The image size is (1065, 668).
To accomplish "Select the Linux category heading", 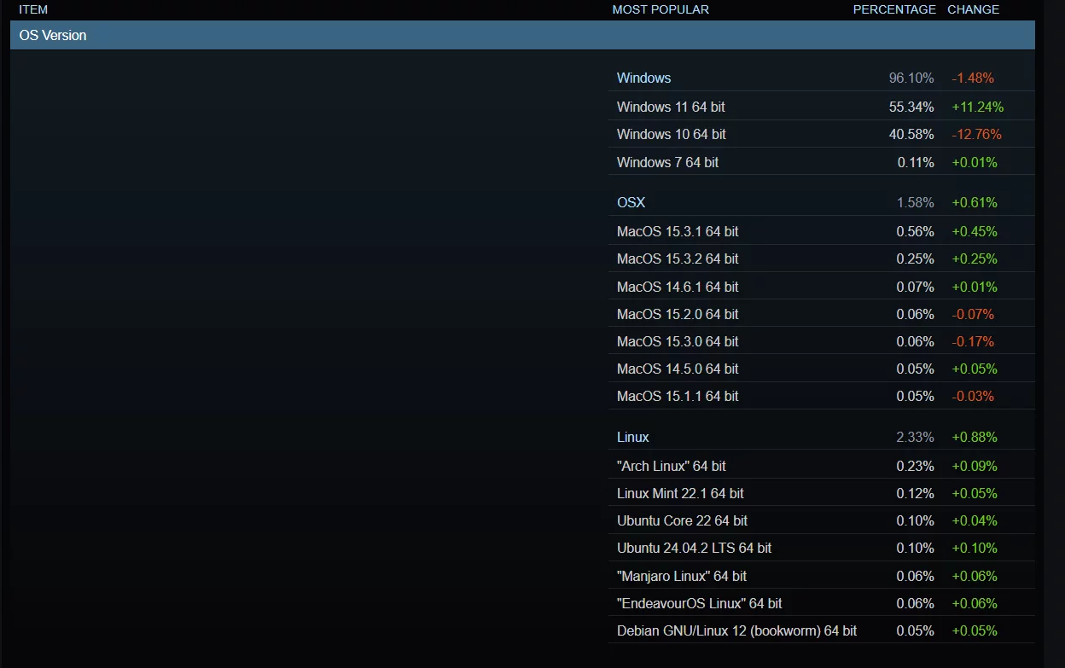I will coord(632,437).
